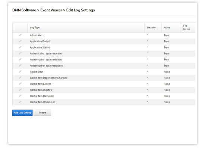Edit the Cache Item Expired row
Screen dimensions: 205x150
point(20,84)
